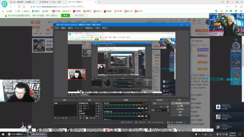
Task: Toggle visibility of 文本 (GDI+) 2 source
Action: pyautogui.click(x=96, y=108)
